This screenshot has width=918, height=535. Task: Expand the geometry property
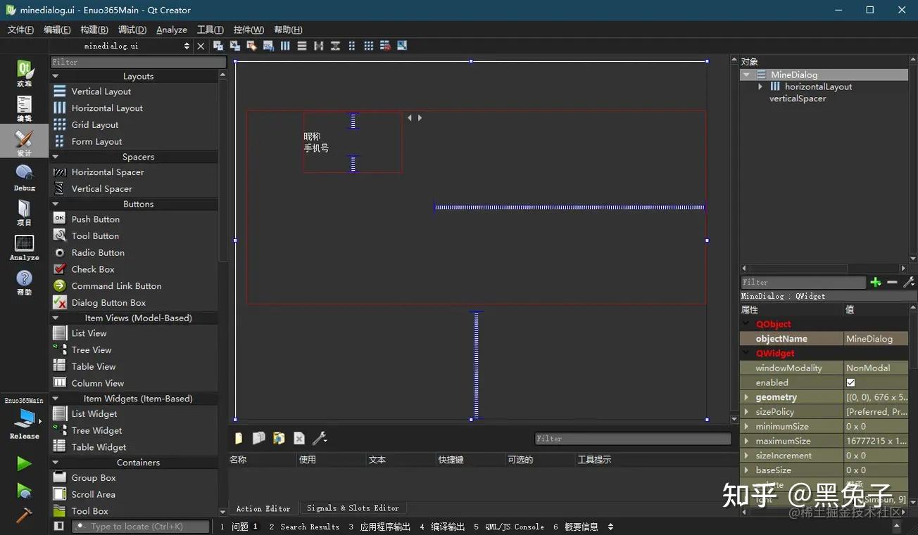(747, 397)
